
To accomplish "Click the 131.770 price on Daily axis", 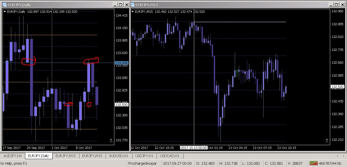I will [x=121, y=140].
